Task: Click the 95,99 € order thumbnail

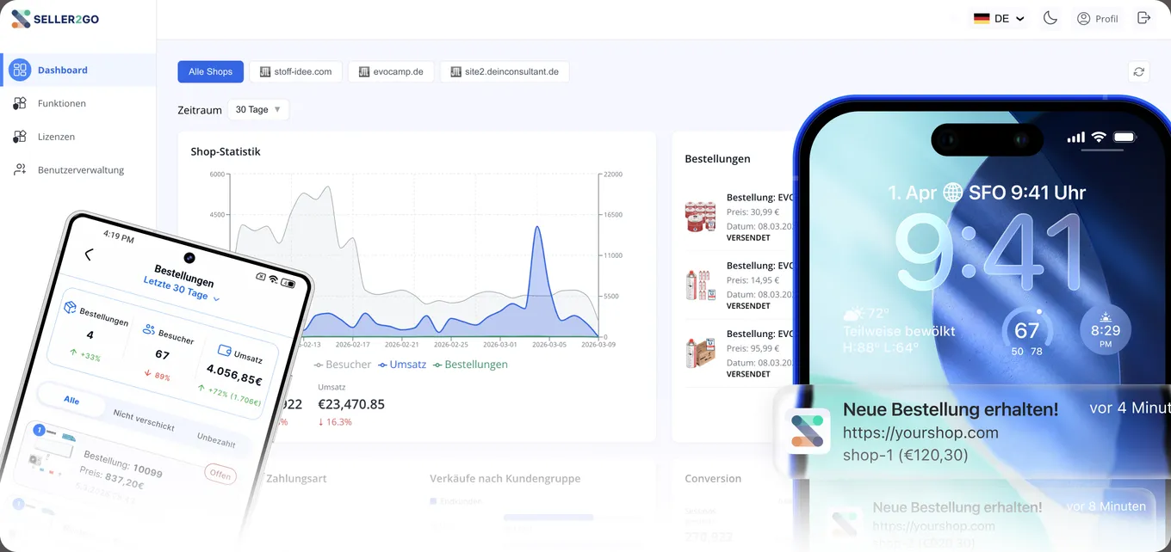Action: (x=701, y=353)
